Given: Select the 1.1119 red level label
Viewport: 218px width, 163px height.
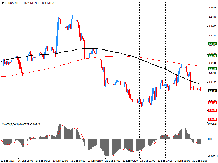Looking at the screenshot, I should point(213,103).
